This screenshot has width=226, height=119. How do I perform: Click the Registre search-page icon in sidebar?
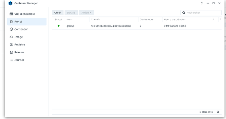click(x=11, y=44)
